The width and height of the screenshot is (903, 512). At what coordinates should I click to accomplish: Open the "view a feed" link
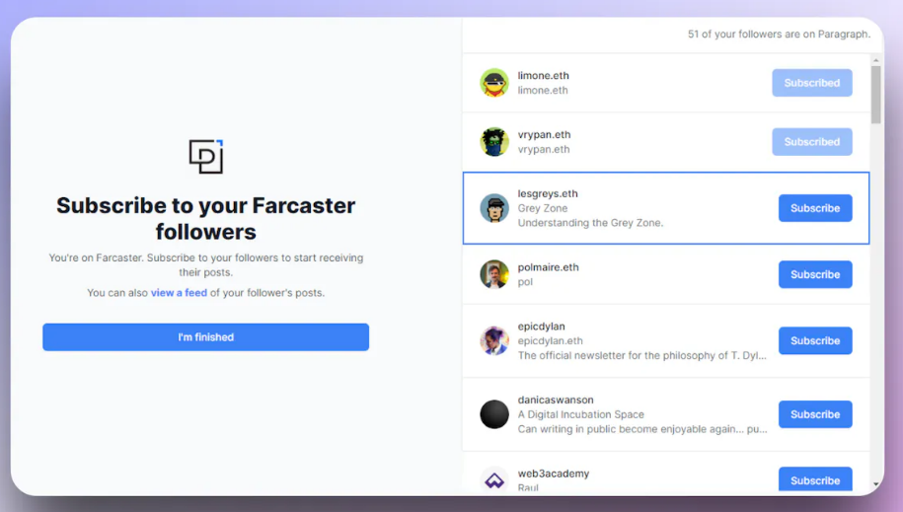pyautogui.click(x=179, y=293)
